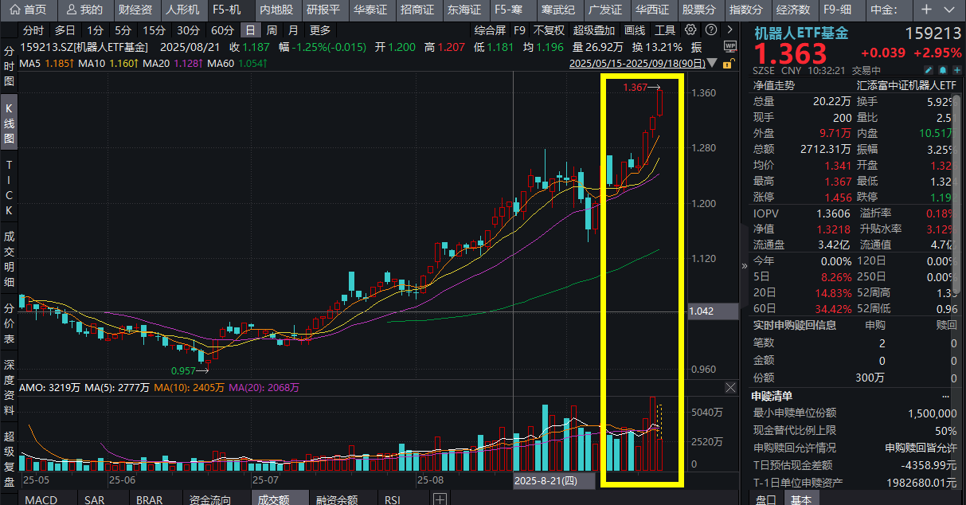
Task: Close the volume indicator sub-panel
Action: (x=731, y=387)
